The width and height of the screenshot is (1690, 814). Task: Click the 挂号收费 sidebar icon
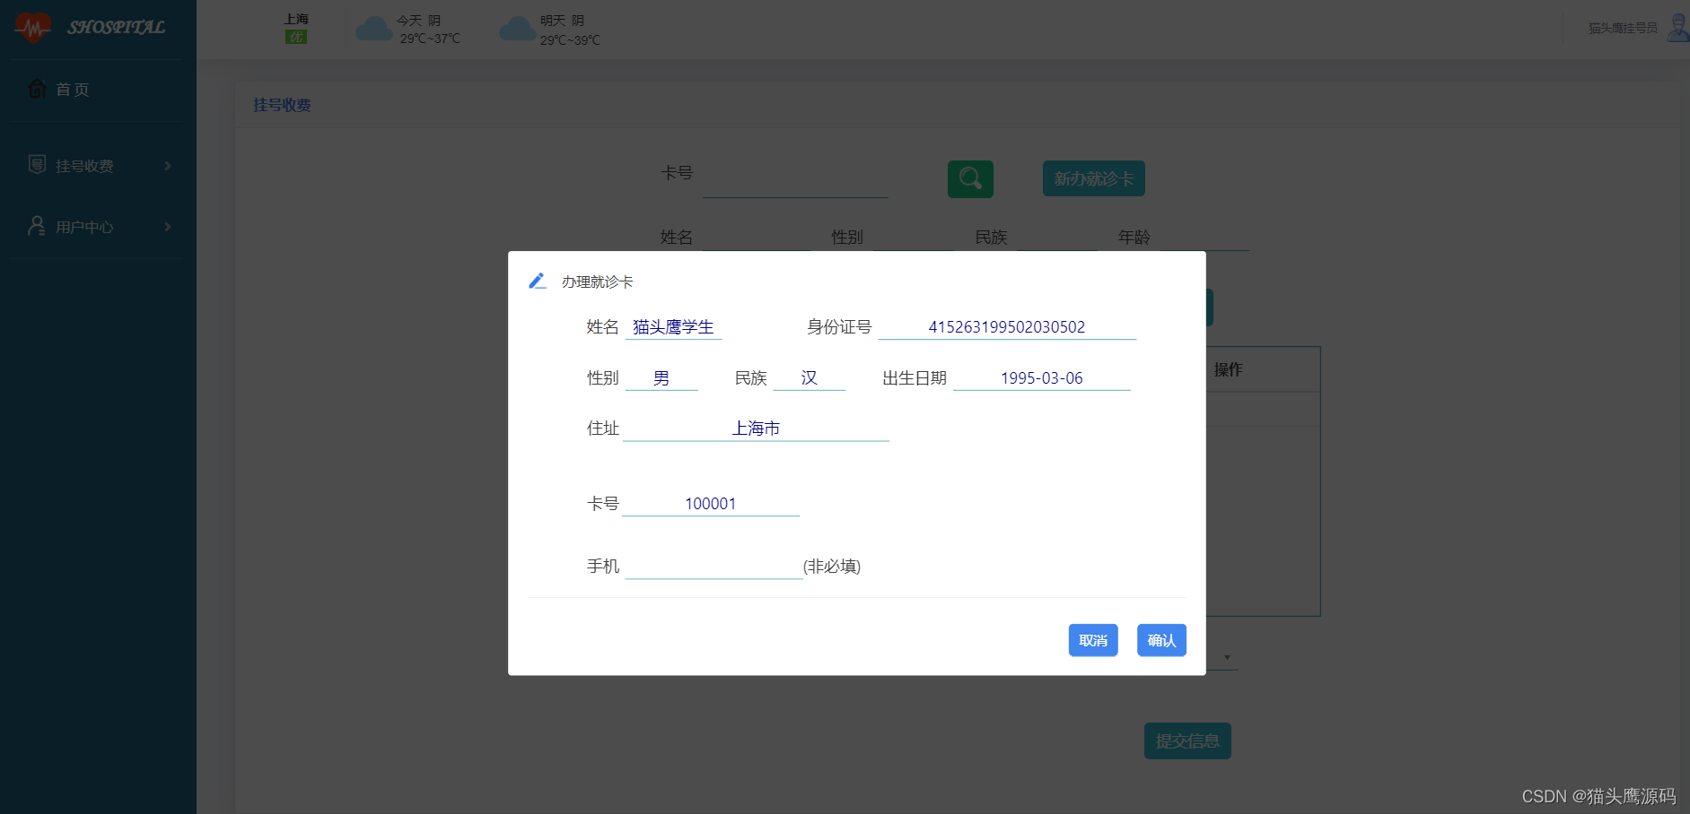tap(37, 165)
